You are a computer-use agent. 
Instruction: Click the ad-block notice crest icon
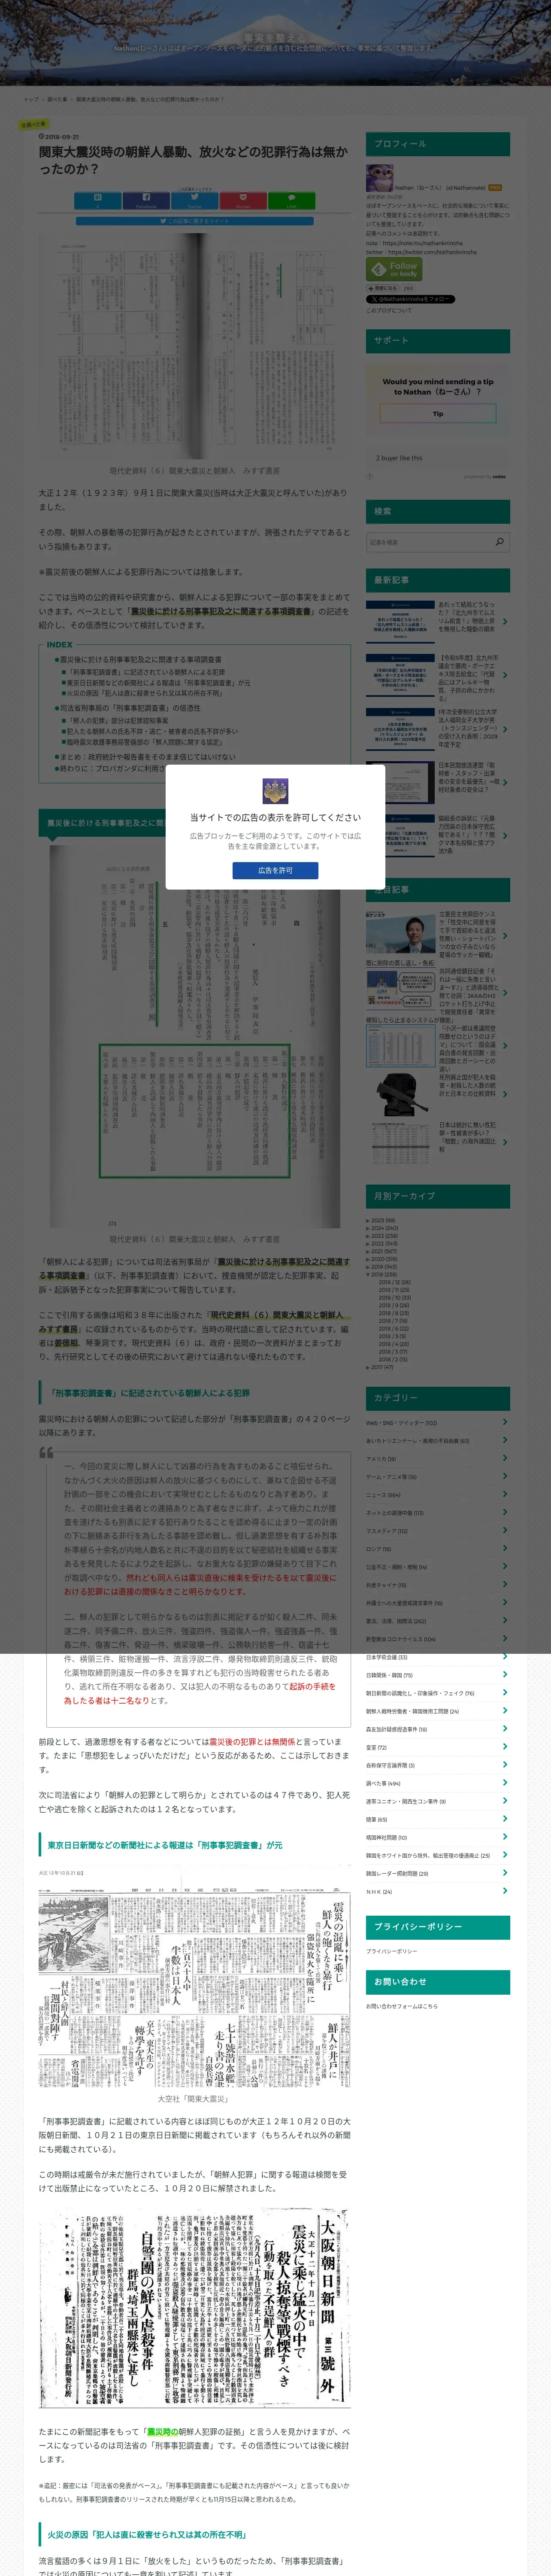click(275, 791)
